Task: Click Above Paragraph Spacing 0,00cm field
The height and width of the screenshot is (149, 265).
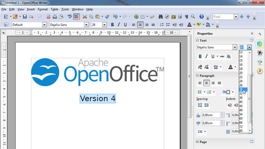Action: tap(211, 115)
